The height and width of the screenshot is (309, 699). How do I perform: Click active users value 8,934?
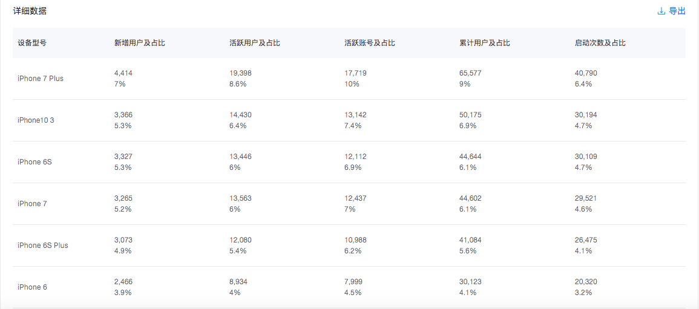click(x=238, y=282)
